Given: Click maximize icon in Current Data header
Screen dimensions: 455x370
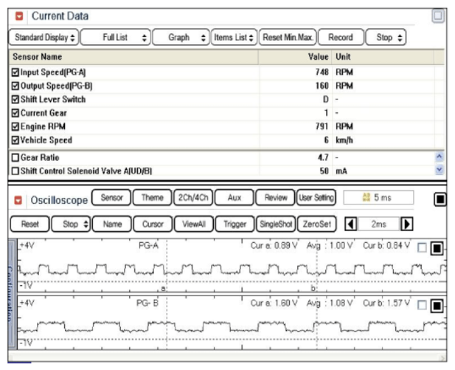Looking at the screenshot, I should [x=438, y=15].
